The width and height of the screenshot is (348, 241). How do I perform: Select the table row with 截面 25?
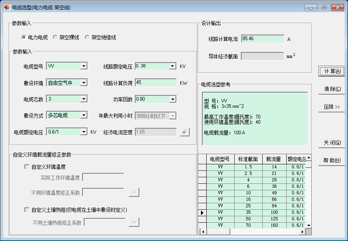pos(252,206)
